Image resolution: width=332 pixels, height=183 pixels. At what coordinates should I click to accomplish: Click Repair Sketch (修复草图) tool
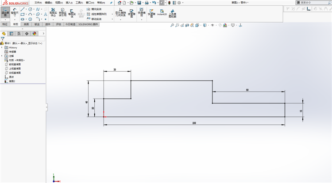(x=131, y=13)
